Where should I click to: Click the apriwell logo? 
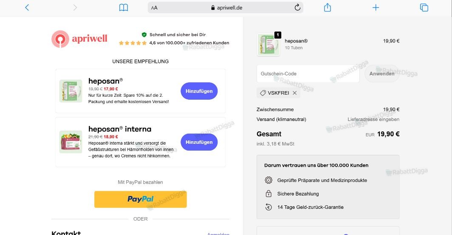[x=79, y=39]
